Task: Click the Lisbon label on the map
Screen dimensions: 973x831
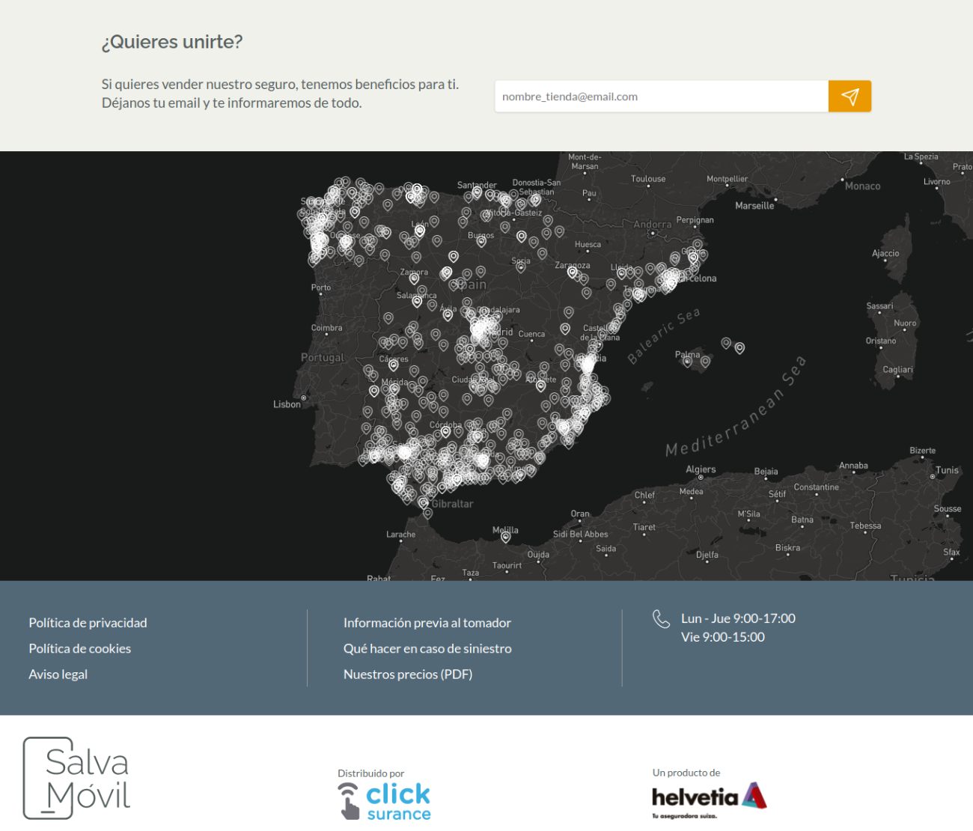Action: click(287, 404)
